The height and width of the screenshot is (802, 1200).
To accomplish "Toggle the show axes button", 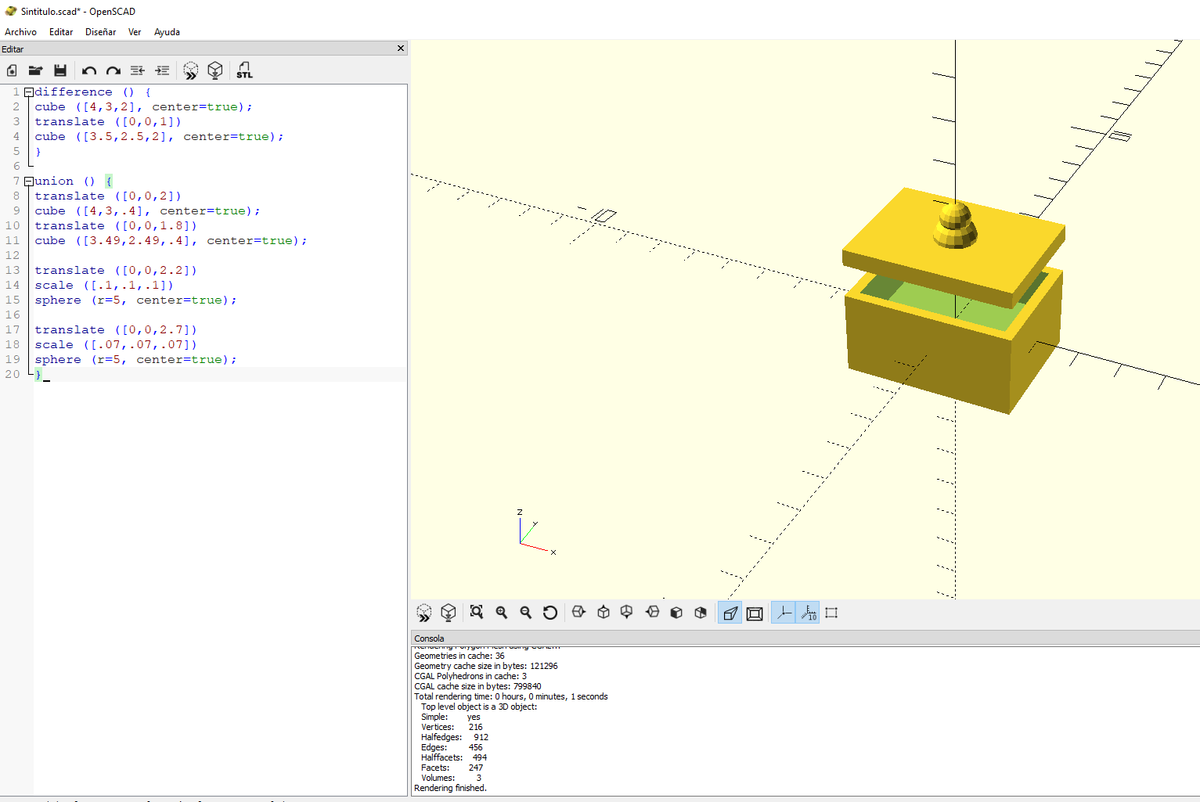I will [x=784, y=613].
